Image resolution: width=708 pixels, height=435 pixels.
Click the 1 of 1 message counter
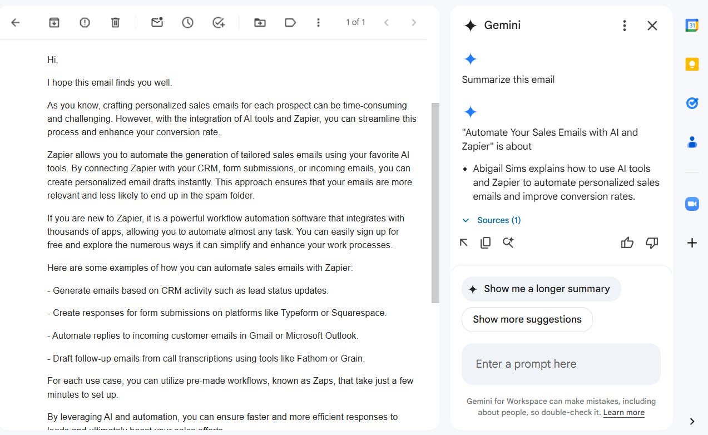[x=355, y=22]
